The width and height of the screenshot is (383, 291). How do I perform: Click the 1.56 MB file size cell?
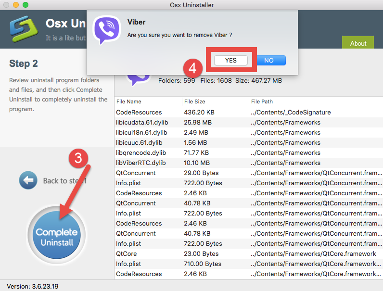[195, 142]
